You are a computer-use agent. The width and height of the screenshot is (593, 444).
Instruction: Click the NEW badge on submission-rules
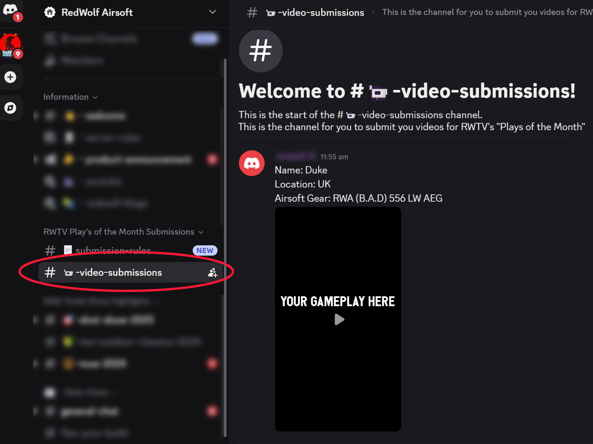205,250
